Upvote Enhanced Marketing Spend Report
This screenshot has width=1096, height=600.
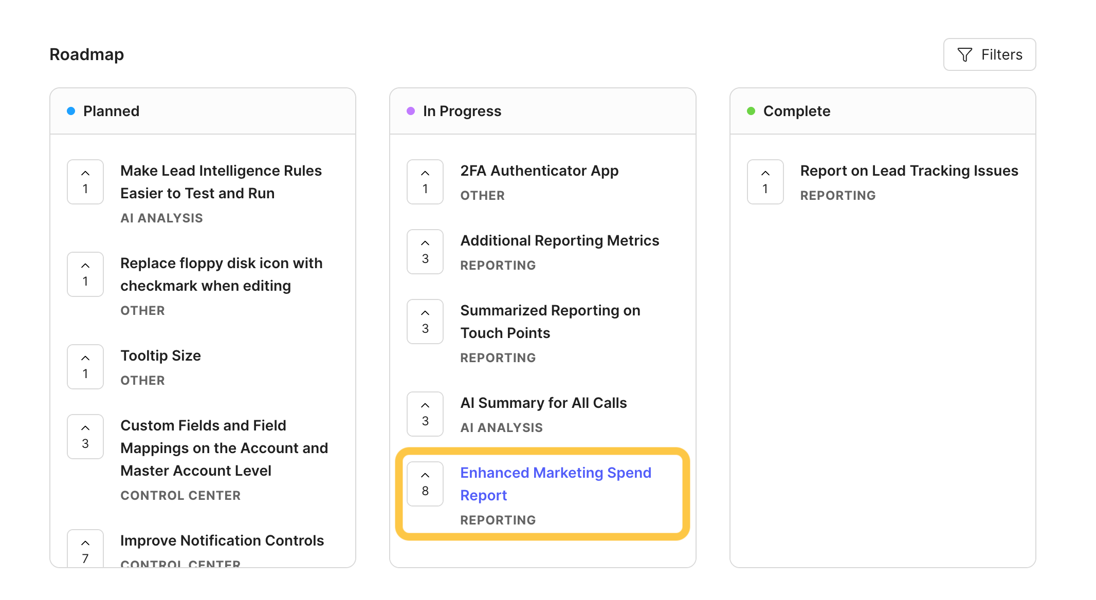coord(425,484)
